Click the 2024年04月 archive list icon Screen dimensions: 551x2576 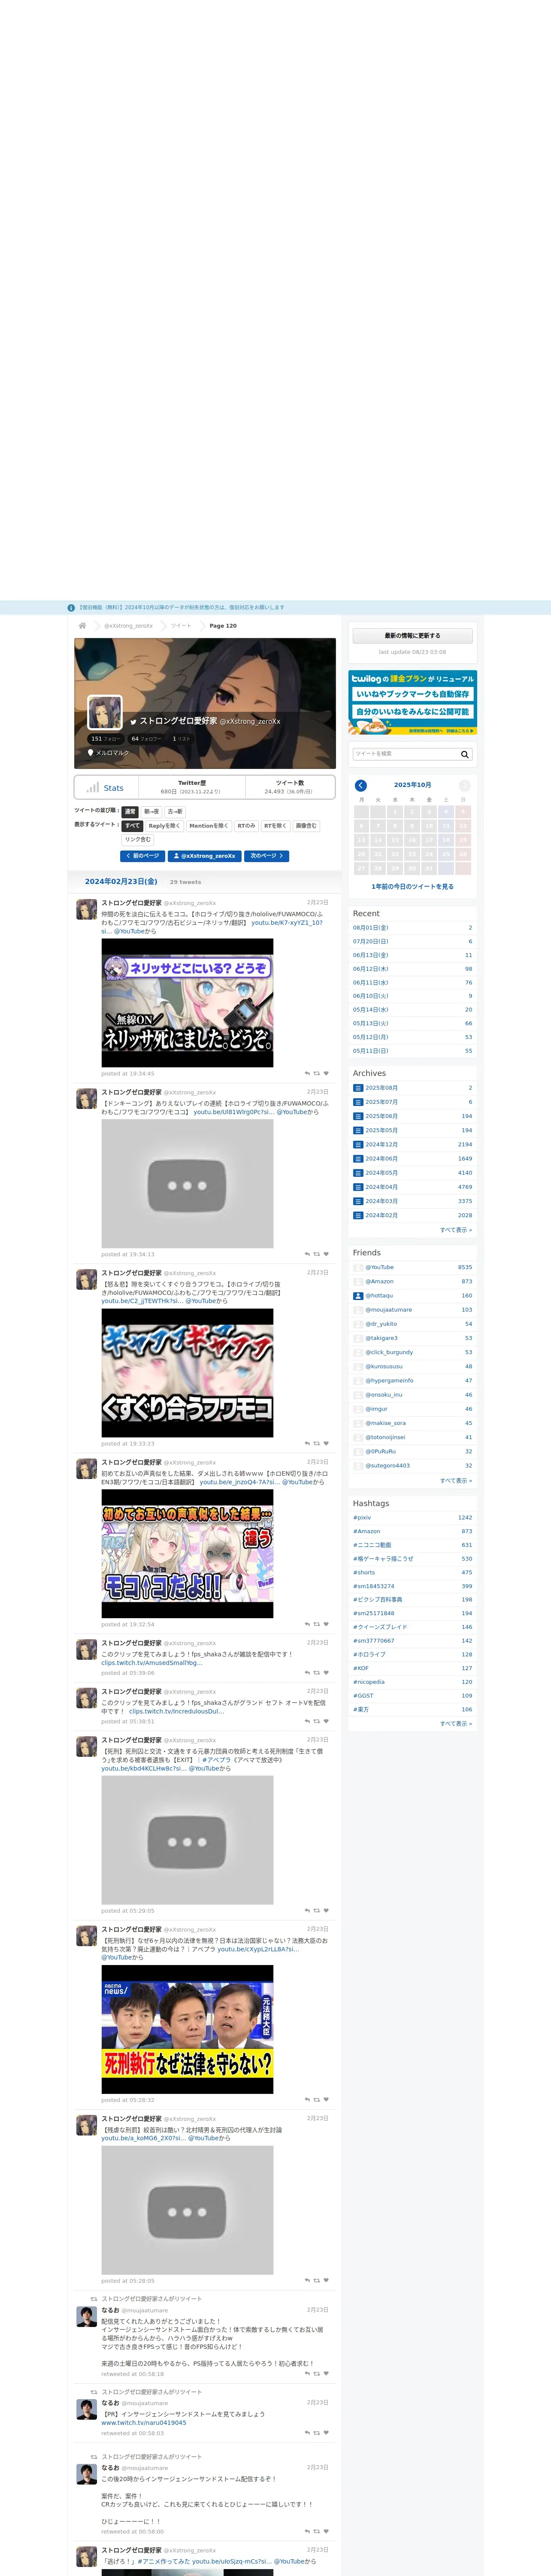click(358, 1187)
